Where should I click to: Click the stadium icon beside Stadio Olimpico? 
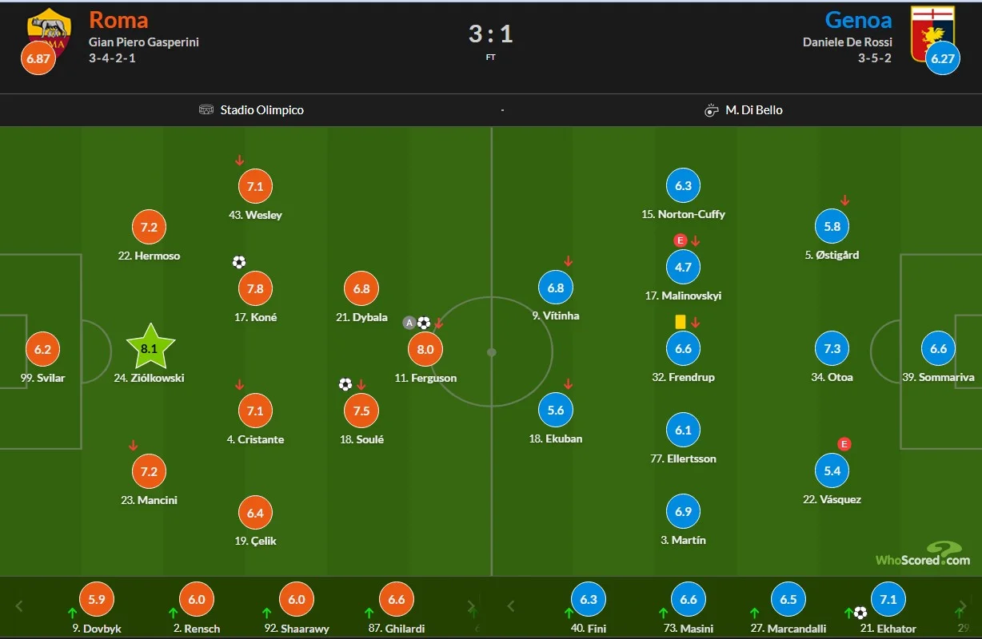coord(206,110)
